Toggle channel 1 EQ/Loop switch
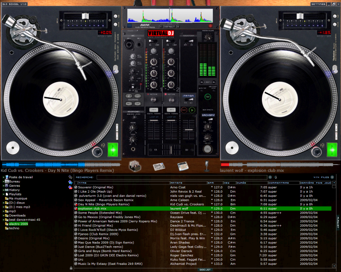341x272 pixels. 153,41
